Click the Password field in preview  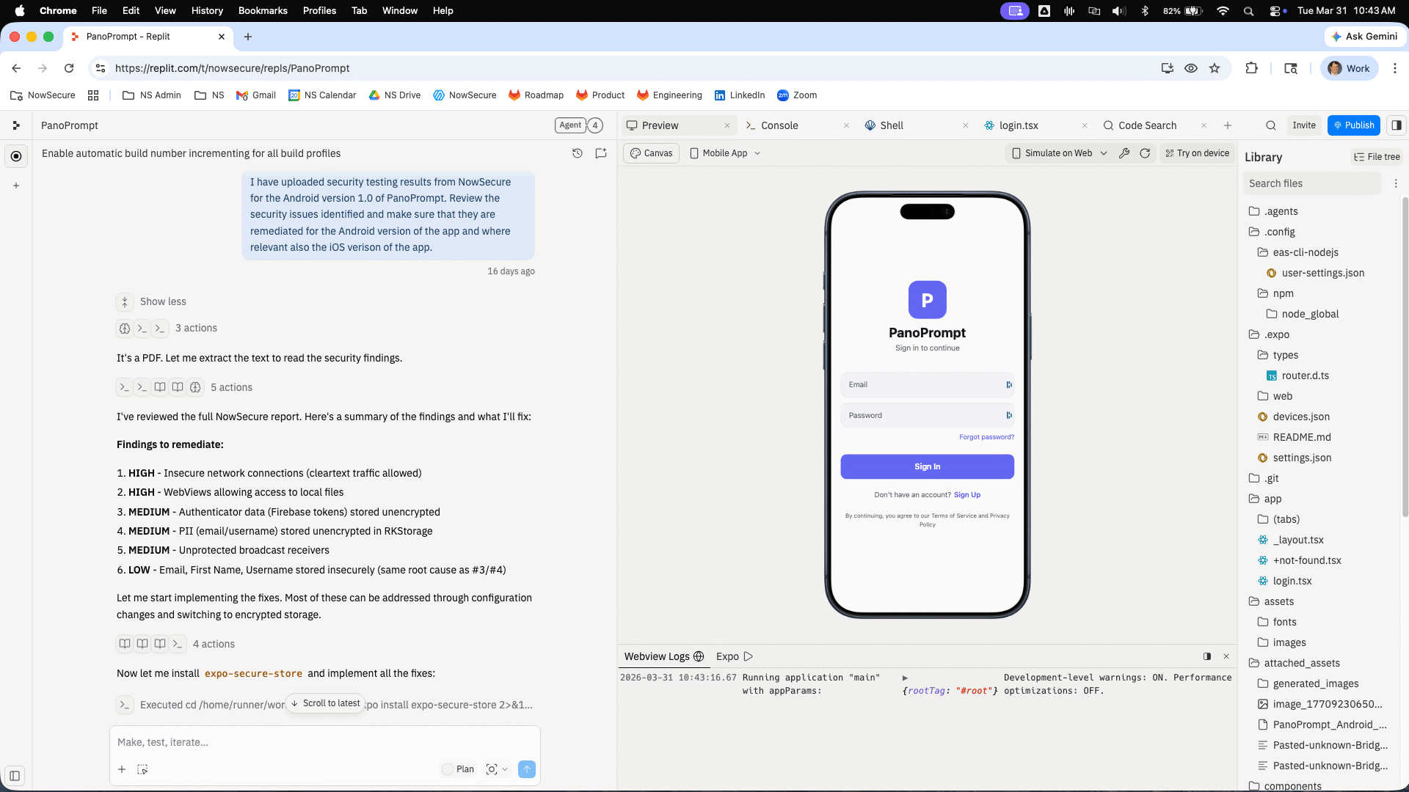[x=928, y=415]
